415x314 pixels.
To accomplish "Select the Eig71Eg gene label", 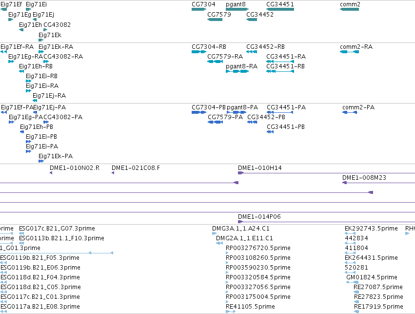I will pyautogui.click(x=20, y=15).
